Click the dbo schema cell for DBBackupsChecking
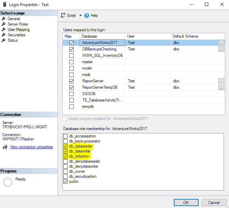Image resolution: width=229 pixels, height=208 pixels. [x=195, y=49]
